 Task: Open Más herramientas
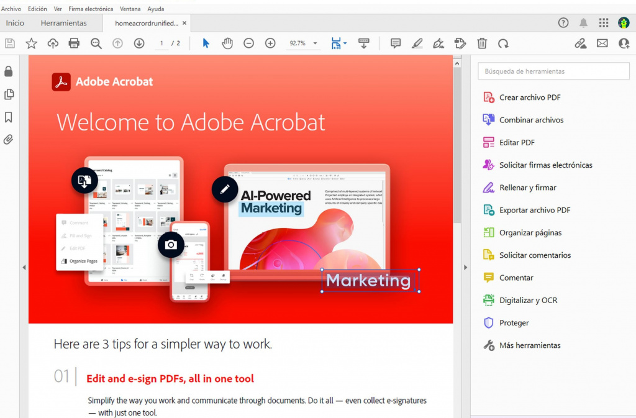pos(522,345)
